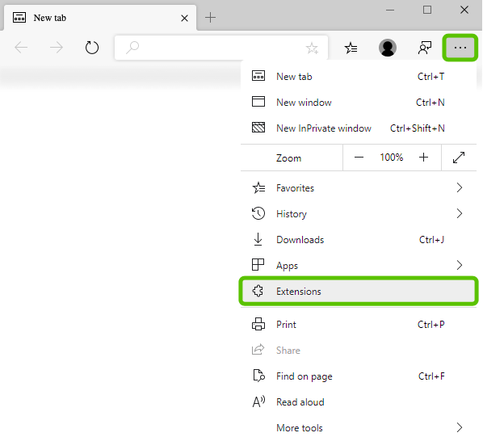Decrease zoom with minus button
The height and width of the screenshot is (437, 483).
359,158
